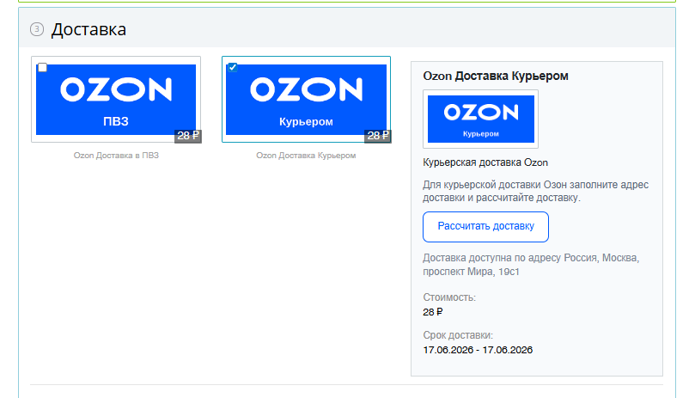
Task: Click the Стоимость value 28 ₽
Action: pos(433,312)
